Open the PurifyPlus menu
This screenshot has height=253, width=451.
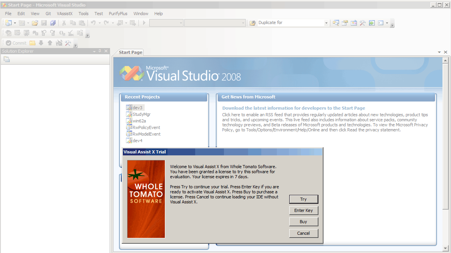[x=118, y=14]
